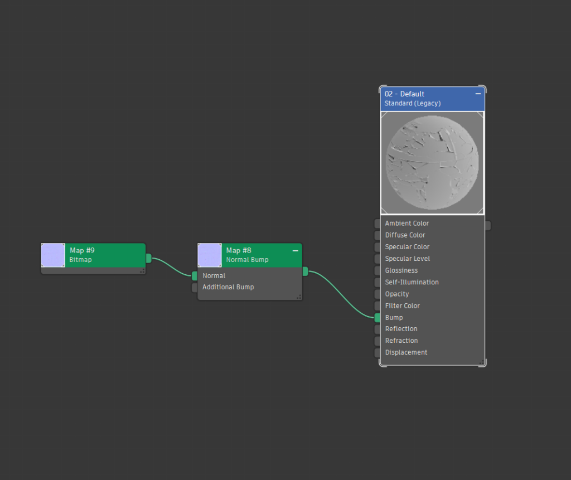571x480 pixels.
Task: Click the Additional Bump input socket
Action: tap(195, 288)
